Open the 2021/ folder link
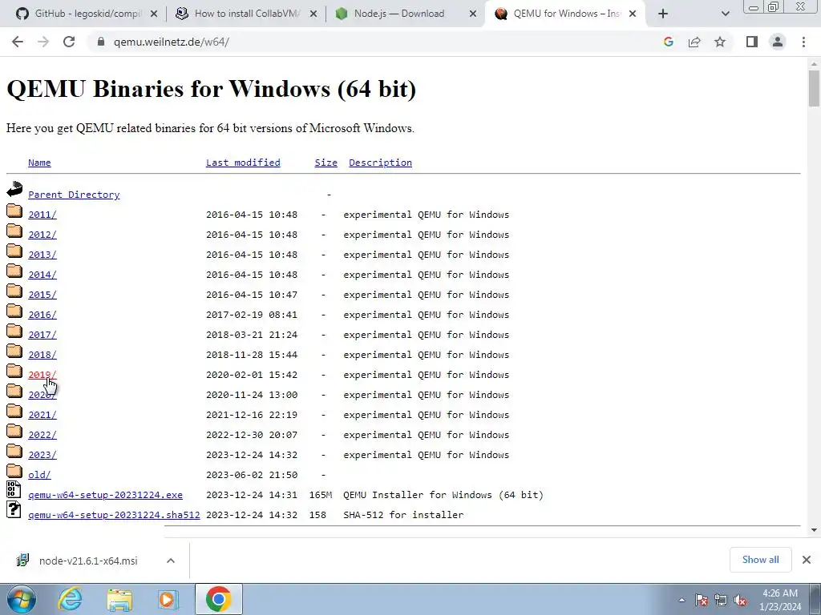The height and width of the screenshot is (615, 821). coord(42,415)
